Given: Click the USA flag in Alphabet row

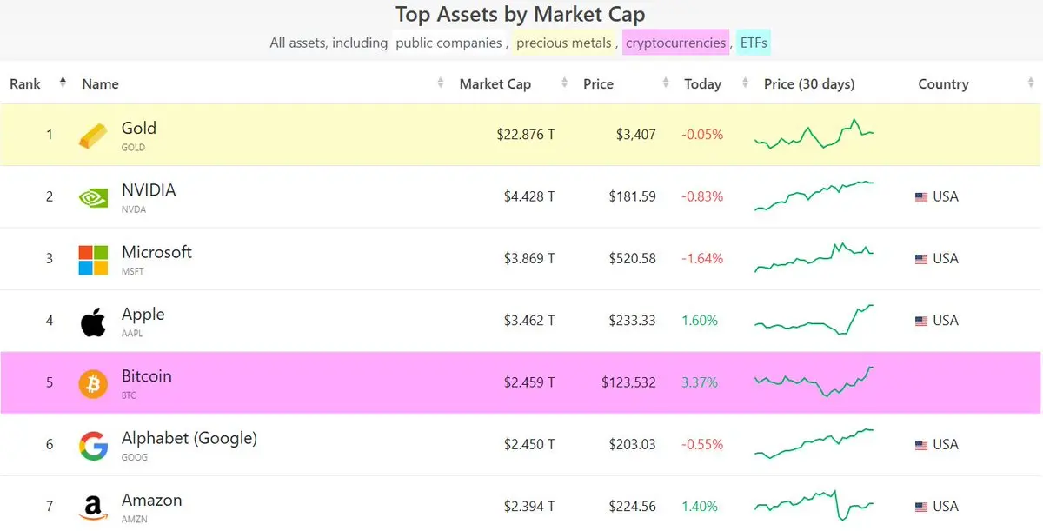Looking at the screenshot, I should tap(921, 445).
